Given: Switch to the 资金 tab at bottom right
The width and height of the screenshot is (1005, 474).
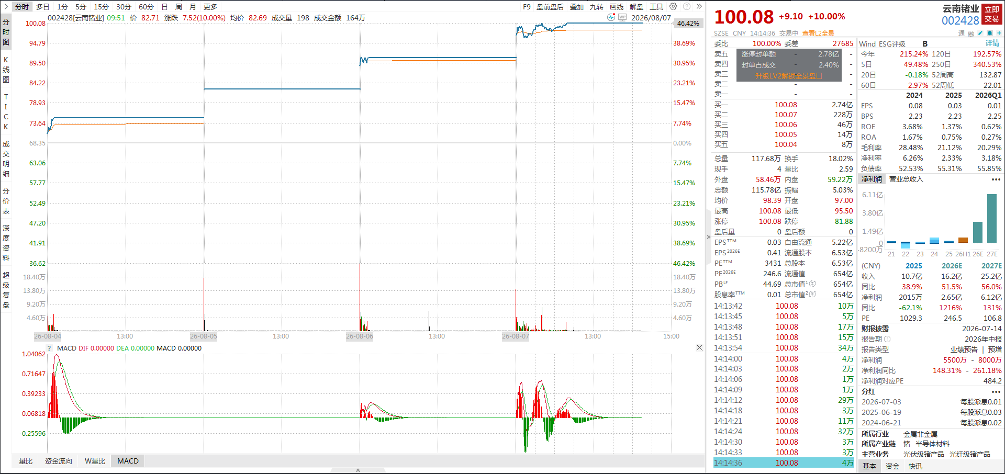Looking at the screenshot, I should click(892, 466).
